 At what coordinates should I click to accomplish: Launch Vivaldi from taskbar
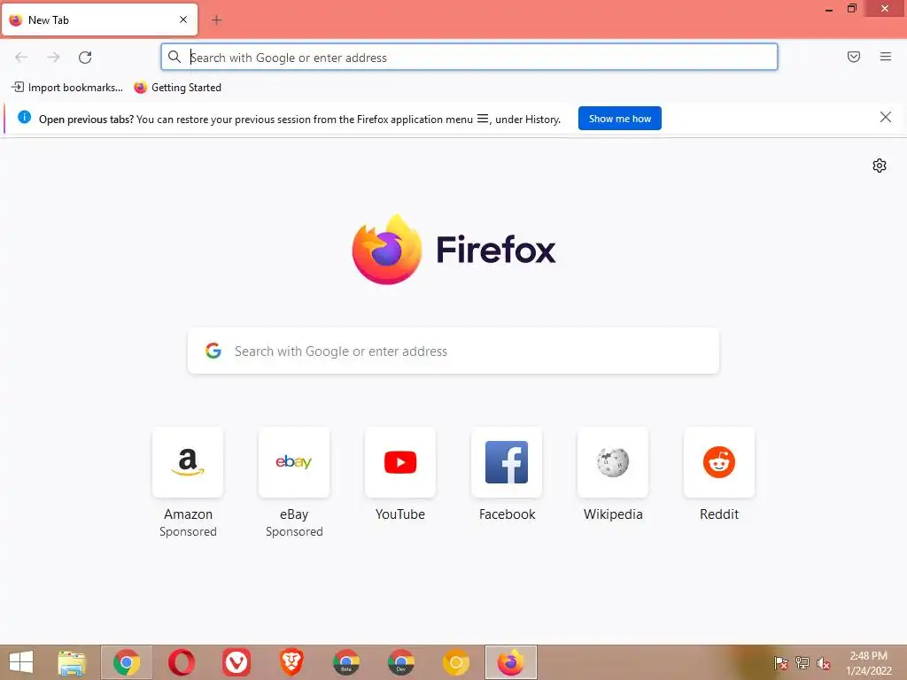coord(236,662)
